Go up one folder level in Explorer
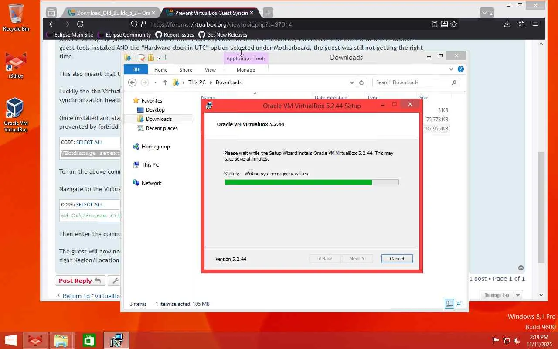558x349 pixels. tap(165, 82)
